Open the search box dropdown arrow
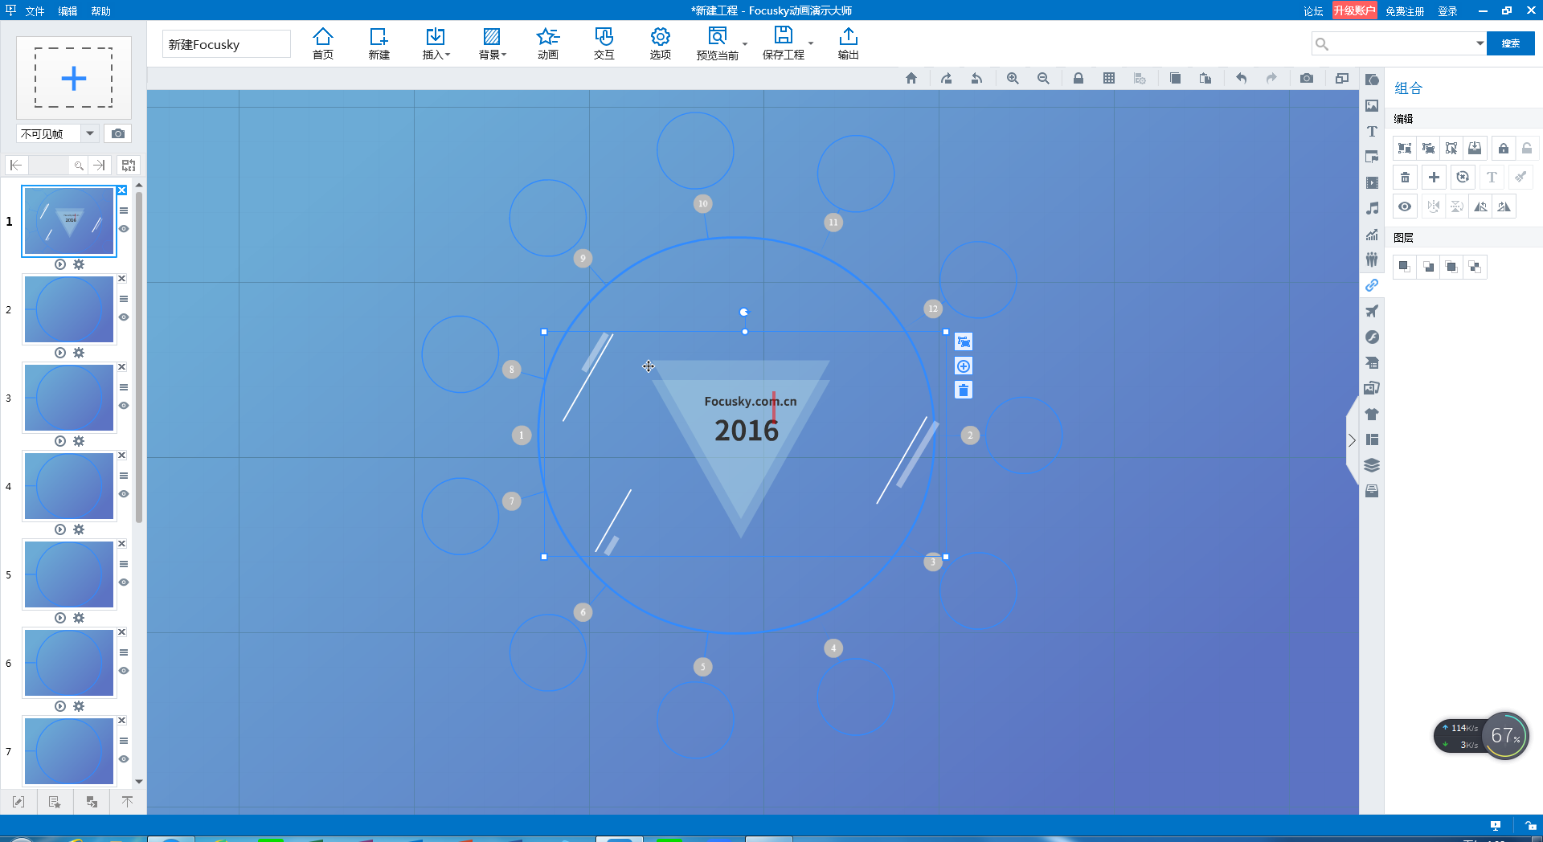 point(1480,43)
